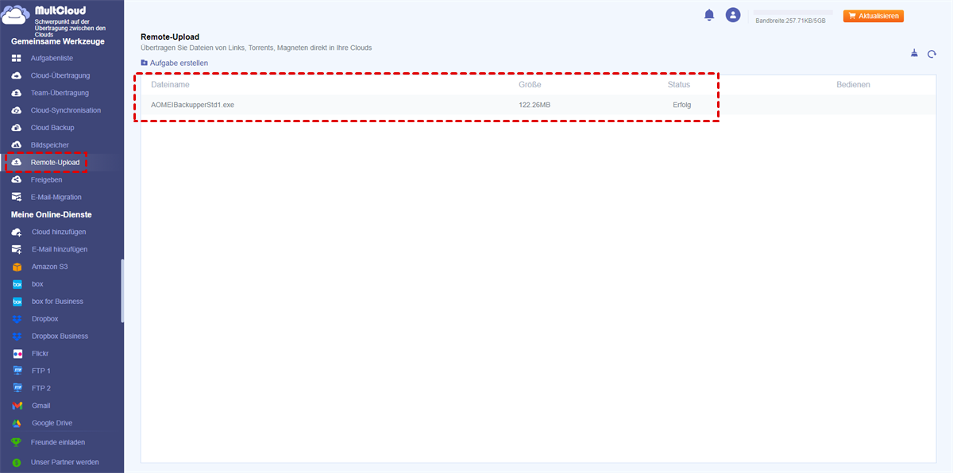This screenshot has height=473, width=953.
Task: Click the Cloud-Übertragung cloud icon
Action: pyautogui.click(x=17, y=75)
